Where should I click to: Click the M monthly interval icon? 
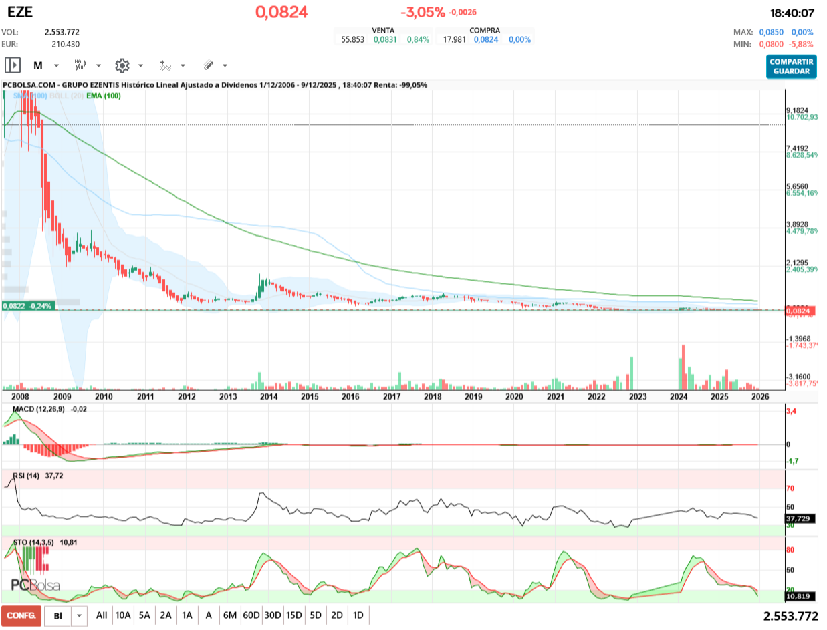[38, 65]
